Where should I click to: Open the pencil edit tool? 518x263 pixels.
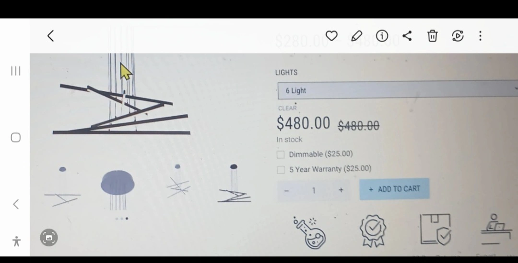(357, 36)
